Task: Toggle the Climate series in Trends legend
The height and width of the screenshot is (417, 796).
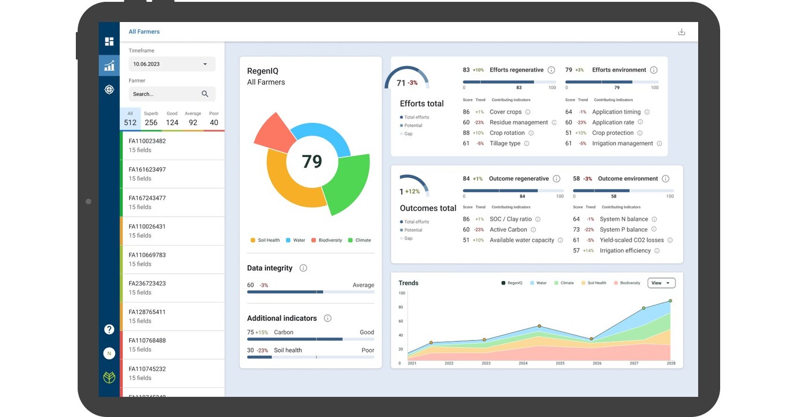Action: point(564,283)
